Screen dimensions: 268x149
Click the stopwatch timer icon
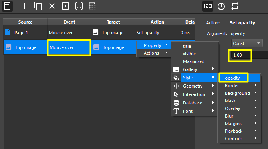point(221,6)
